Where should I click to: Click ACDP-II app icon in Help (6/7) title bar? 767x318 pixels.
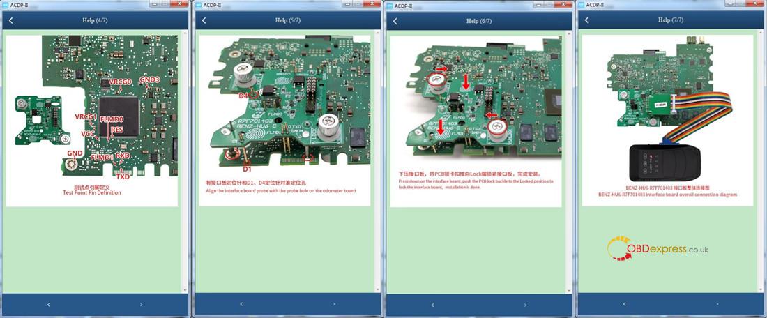click(x=389, y=5)
